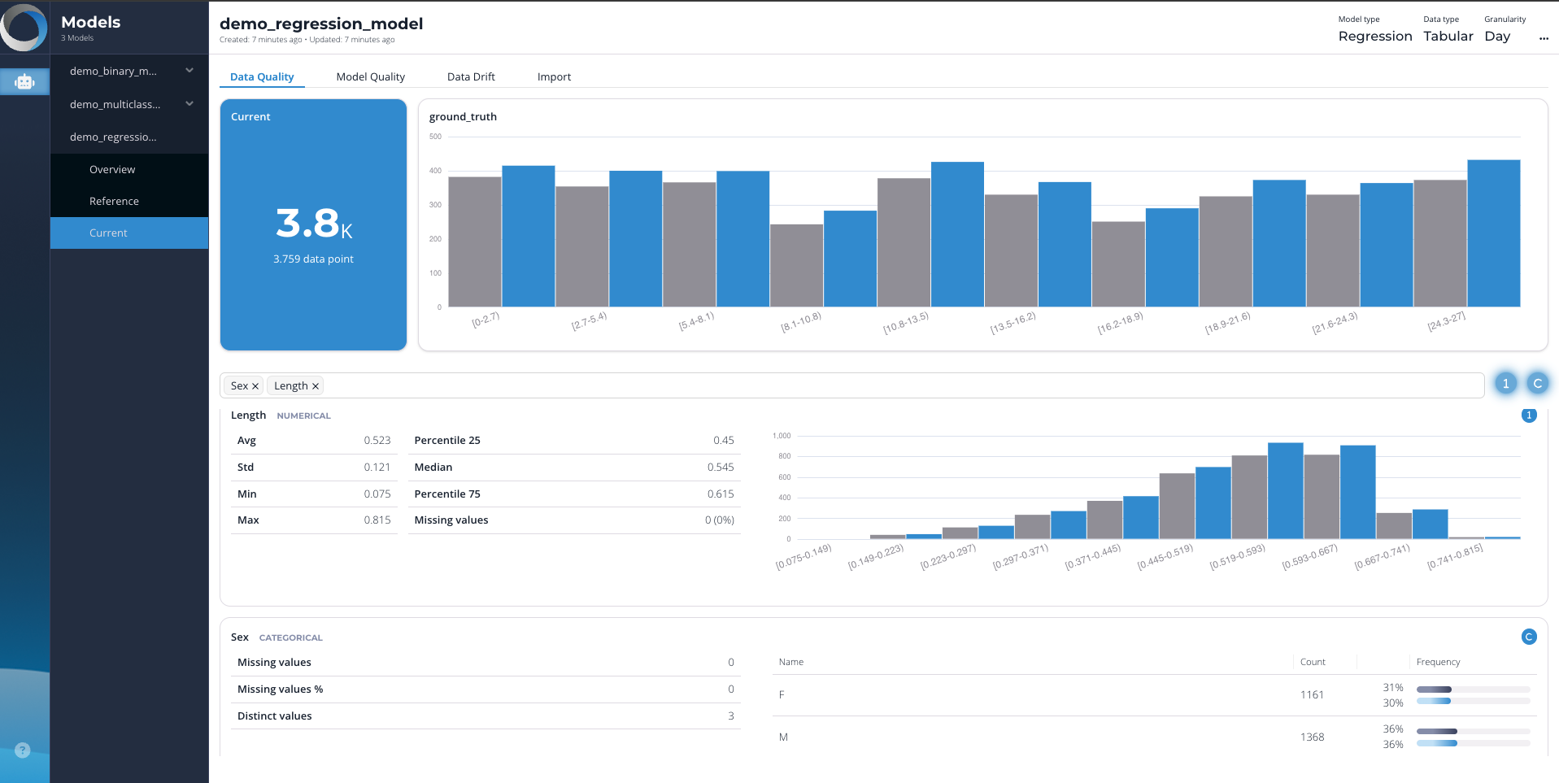The height and width of the screenshot is (783, 1559).
Task: Collapse the demo_regression model entry
Action: tap(112, 137)
